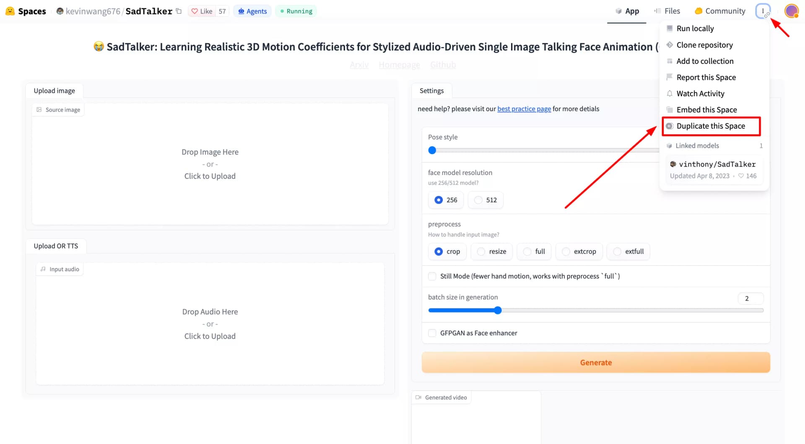This screenshot has height=444, width=805.
Task: Select the 256 face model resolution
Action: click(x=446, y=200)
